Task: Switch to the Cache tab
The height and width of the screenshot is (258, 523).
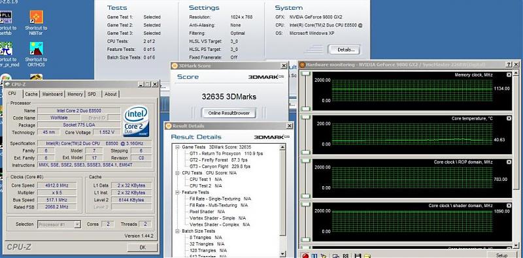Action: (x=31, y=94)
